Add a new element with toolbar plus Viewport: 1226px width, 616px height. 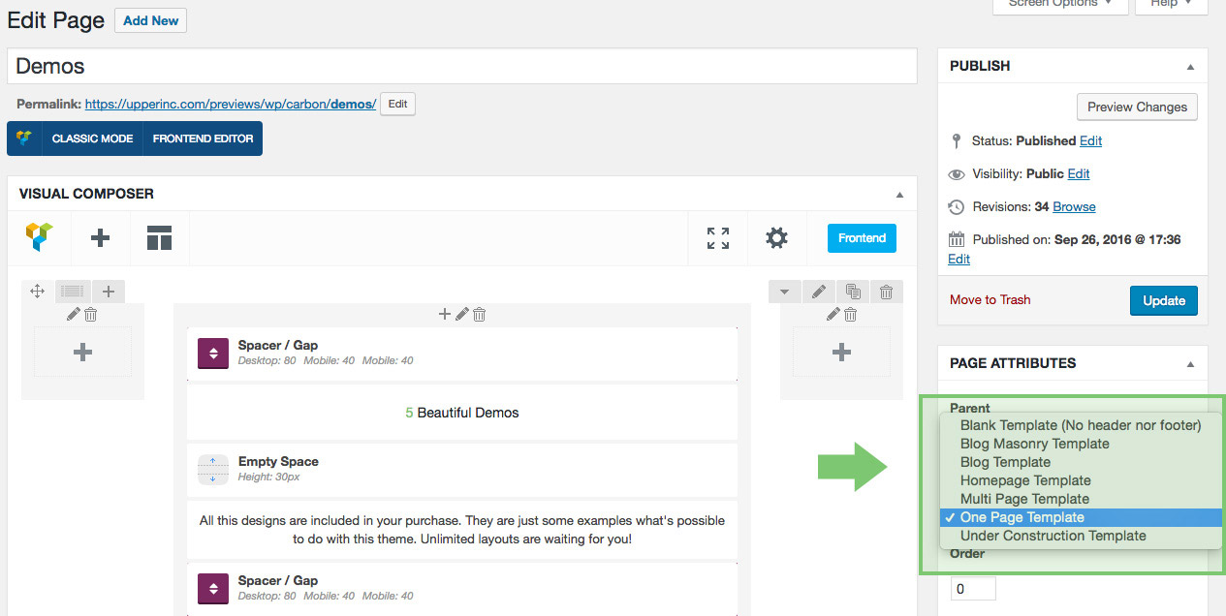(100, 237)
